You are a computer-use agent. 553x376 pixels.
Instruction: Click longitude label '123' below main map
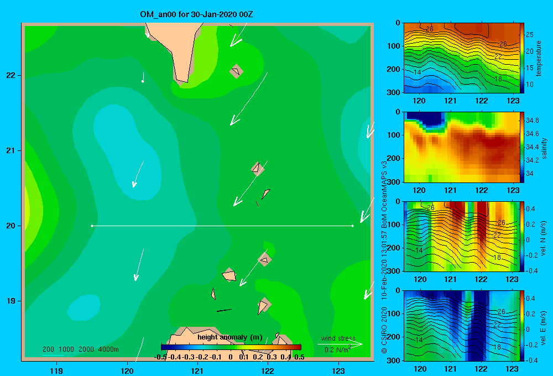pyautogui.click(x=338, y=370)
